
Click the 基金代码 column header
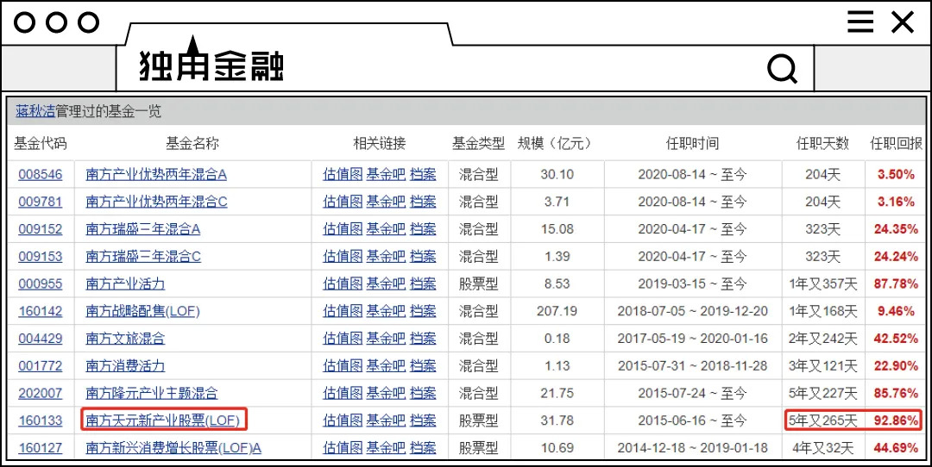click(41, 143)
